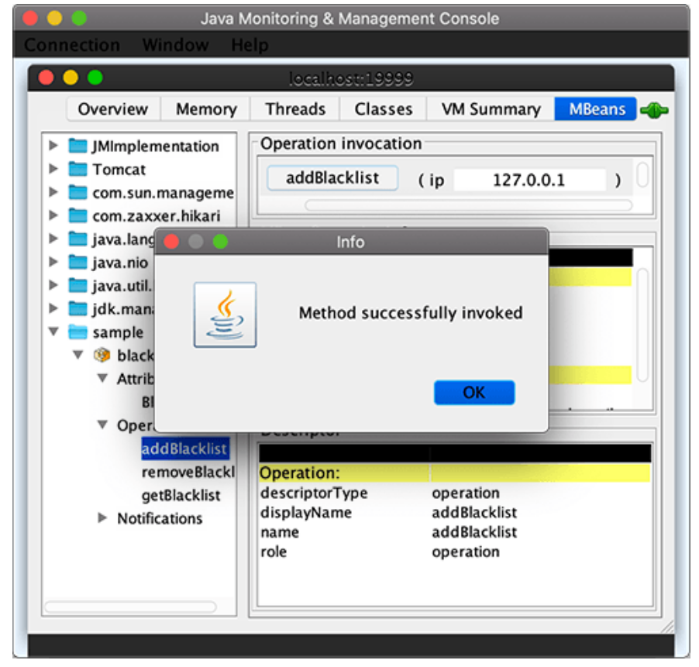The image size is (699, 667).
Task: Expand the Notifications node arrow
Action: (x=102, y=517)
